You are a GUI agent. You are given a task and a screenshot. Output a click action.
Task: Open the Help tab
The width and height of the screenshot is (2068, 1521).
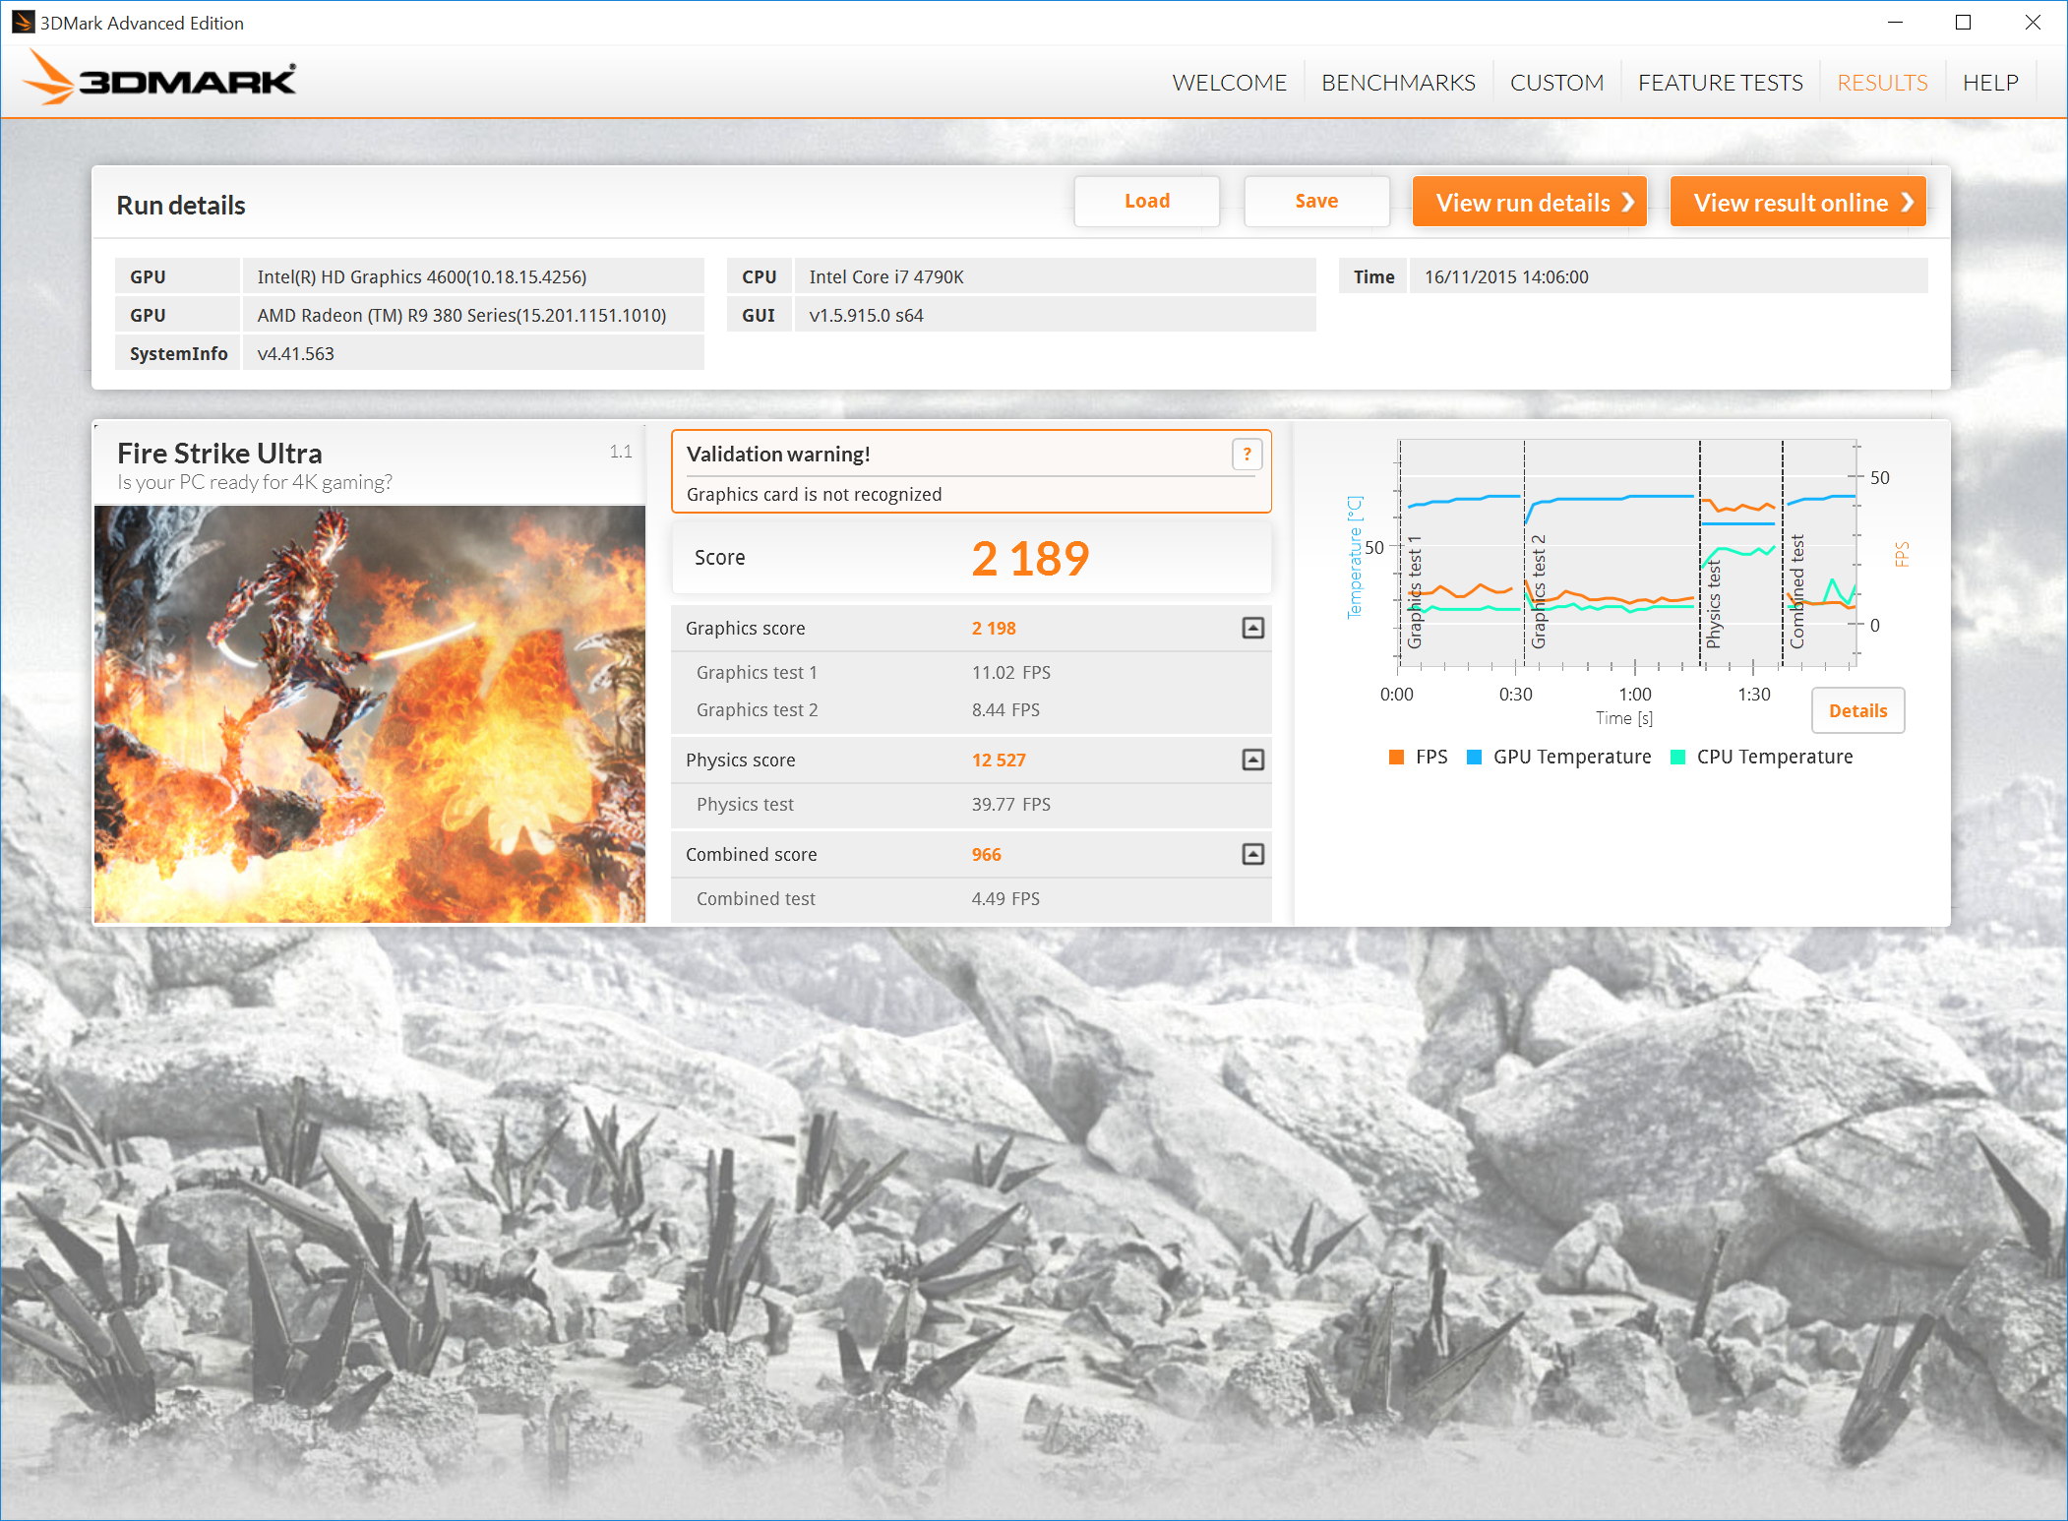coord(1989,83)
